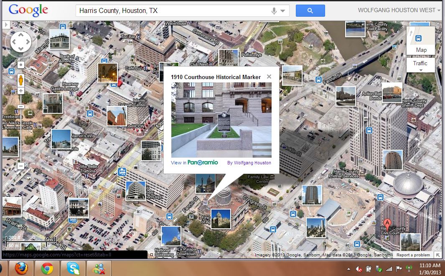
Task: Click the Family Law Center label
Action: click(258, 179)
